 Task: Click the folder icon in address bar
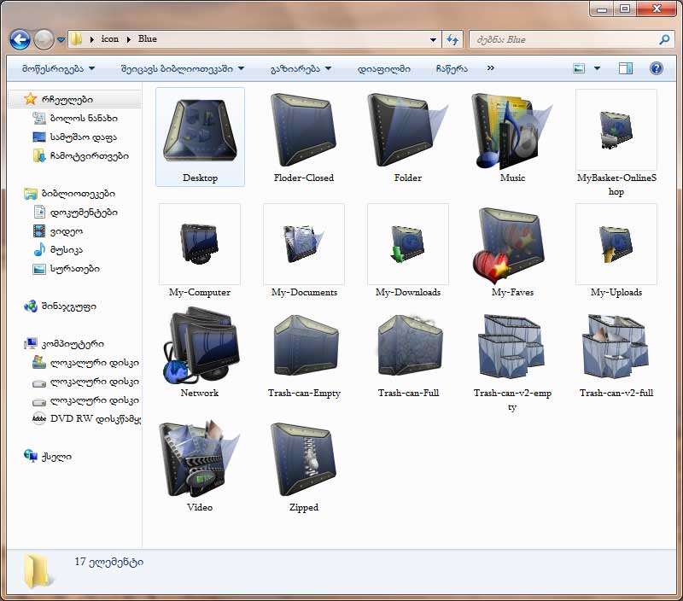[x=76, y=39]
